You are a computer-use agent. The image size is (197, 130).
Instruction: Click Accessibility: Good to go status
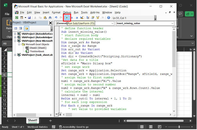(x=74, y=127)
